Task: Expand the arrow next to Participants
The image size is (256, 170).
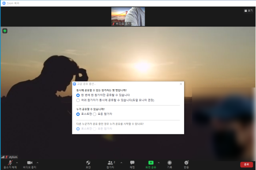Action: coord(121,162)
